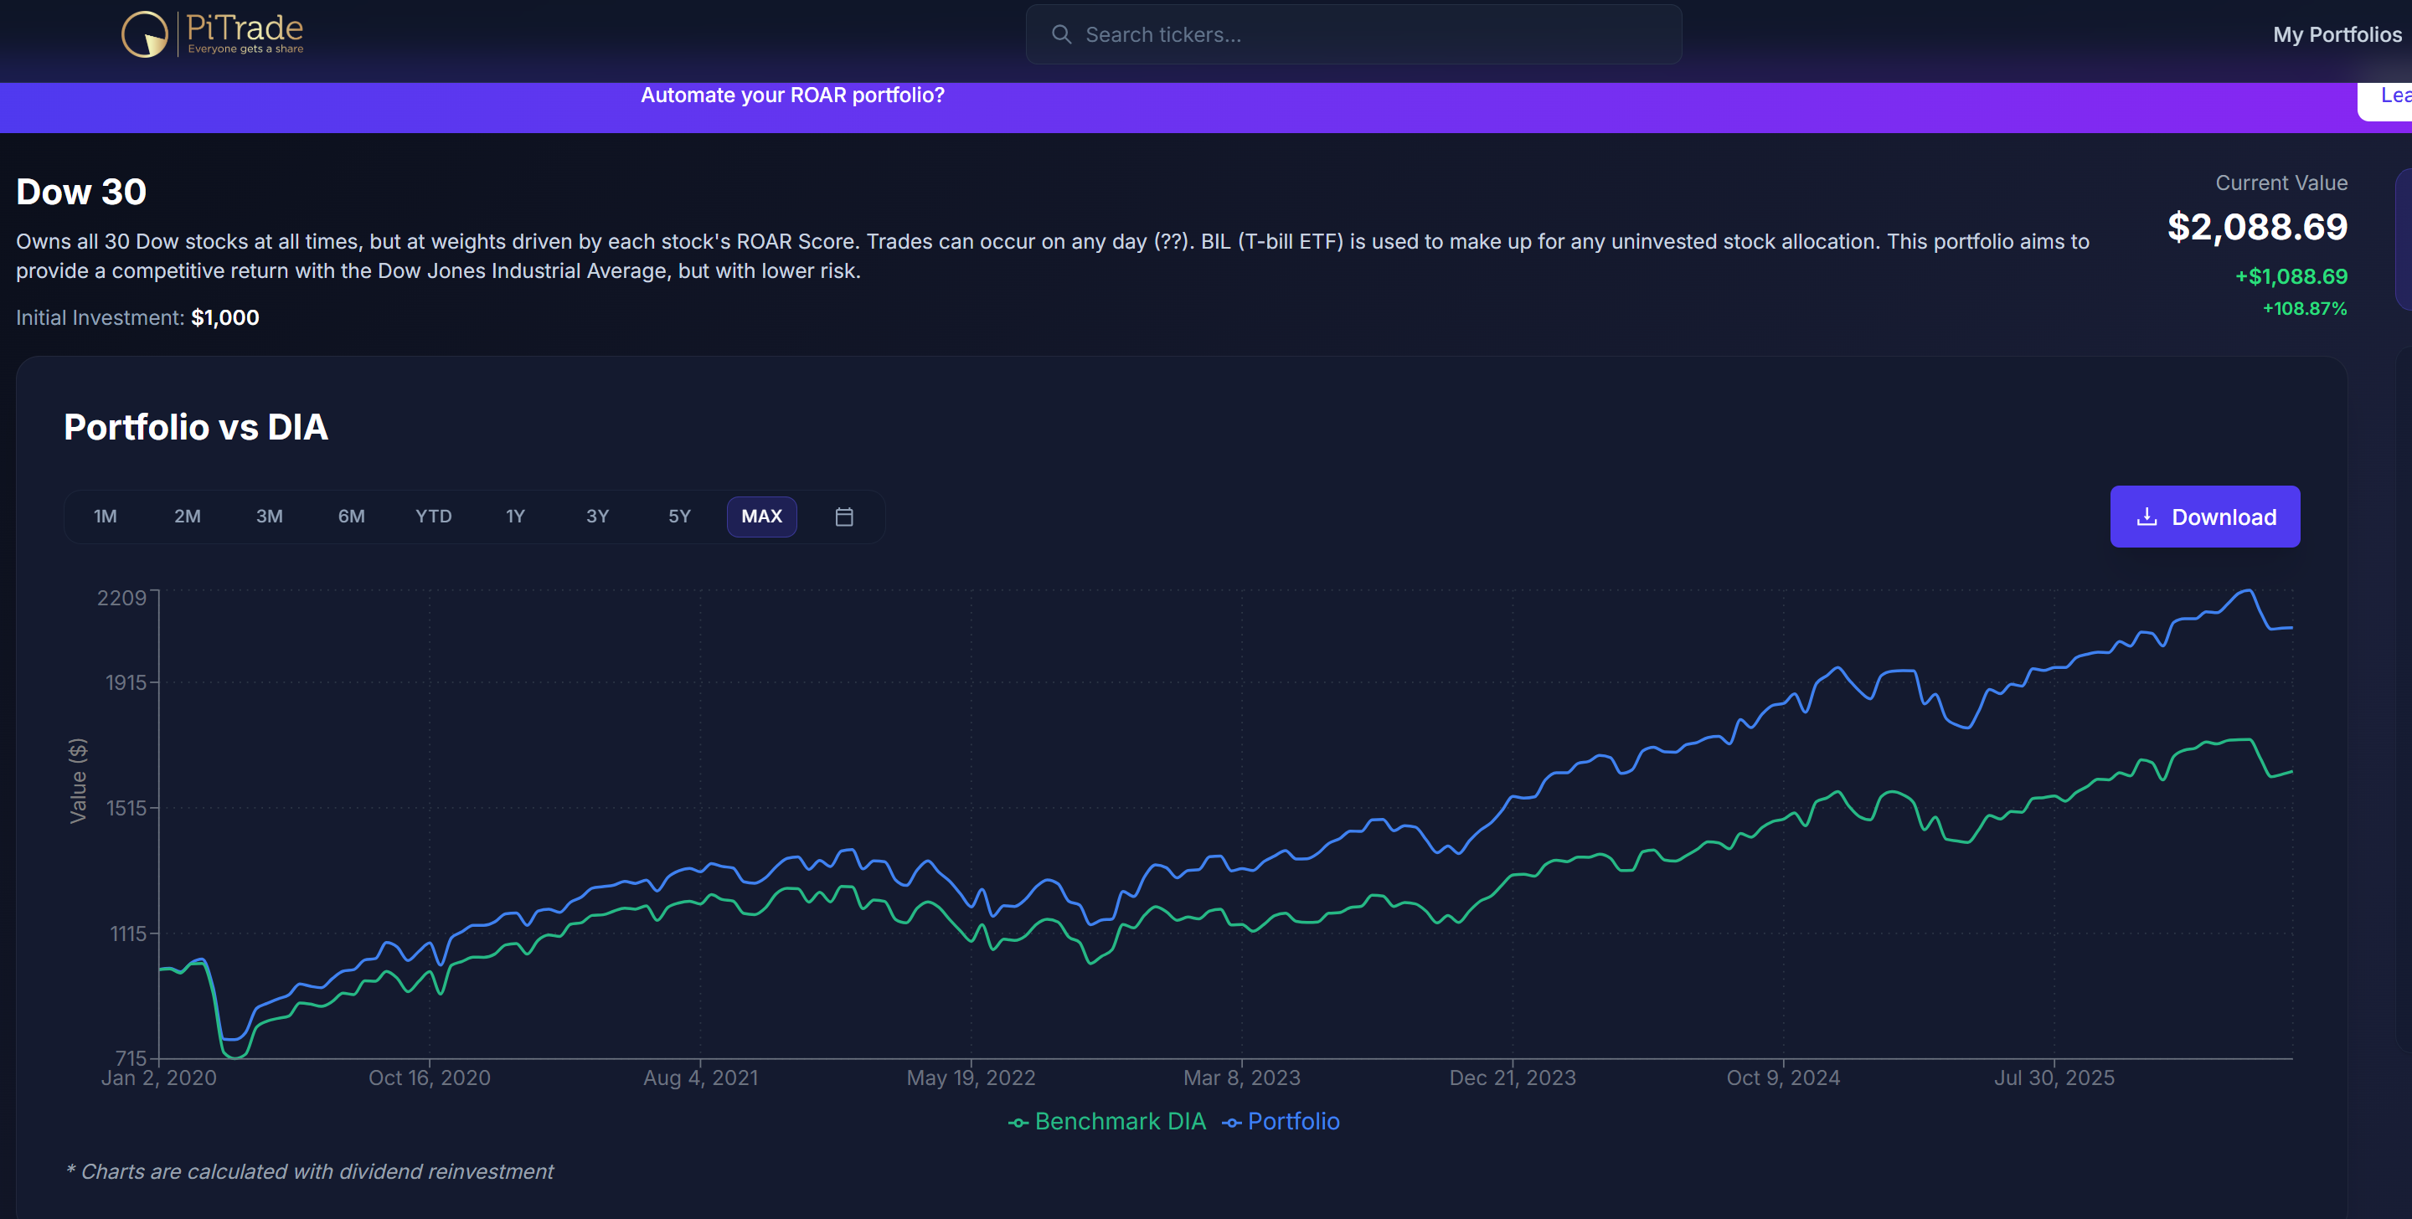Select the 1Y time range
This screenshot has height=1219, width=2412.
pyautogui.click(x=515, y=517)
